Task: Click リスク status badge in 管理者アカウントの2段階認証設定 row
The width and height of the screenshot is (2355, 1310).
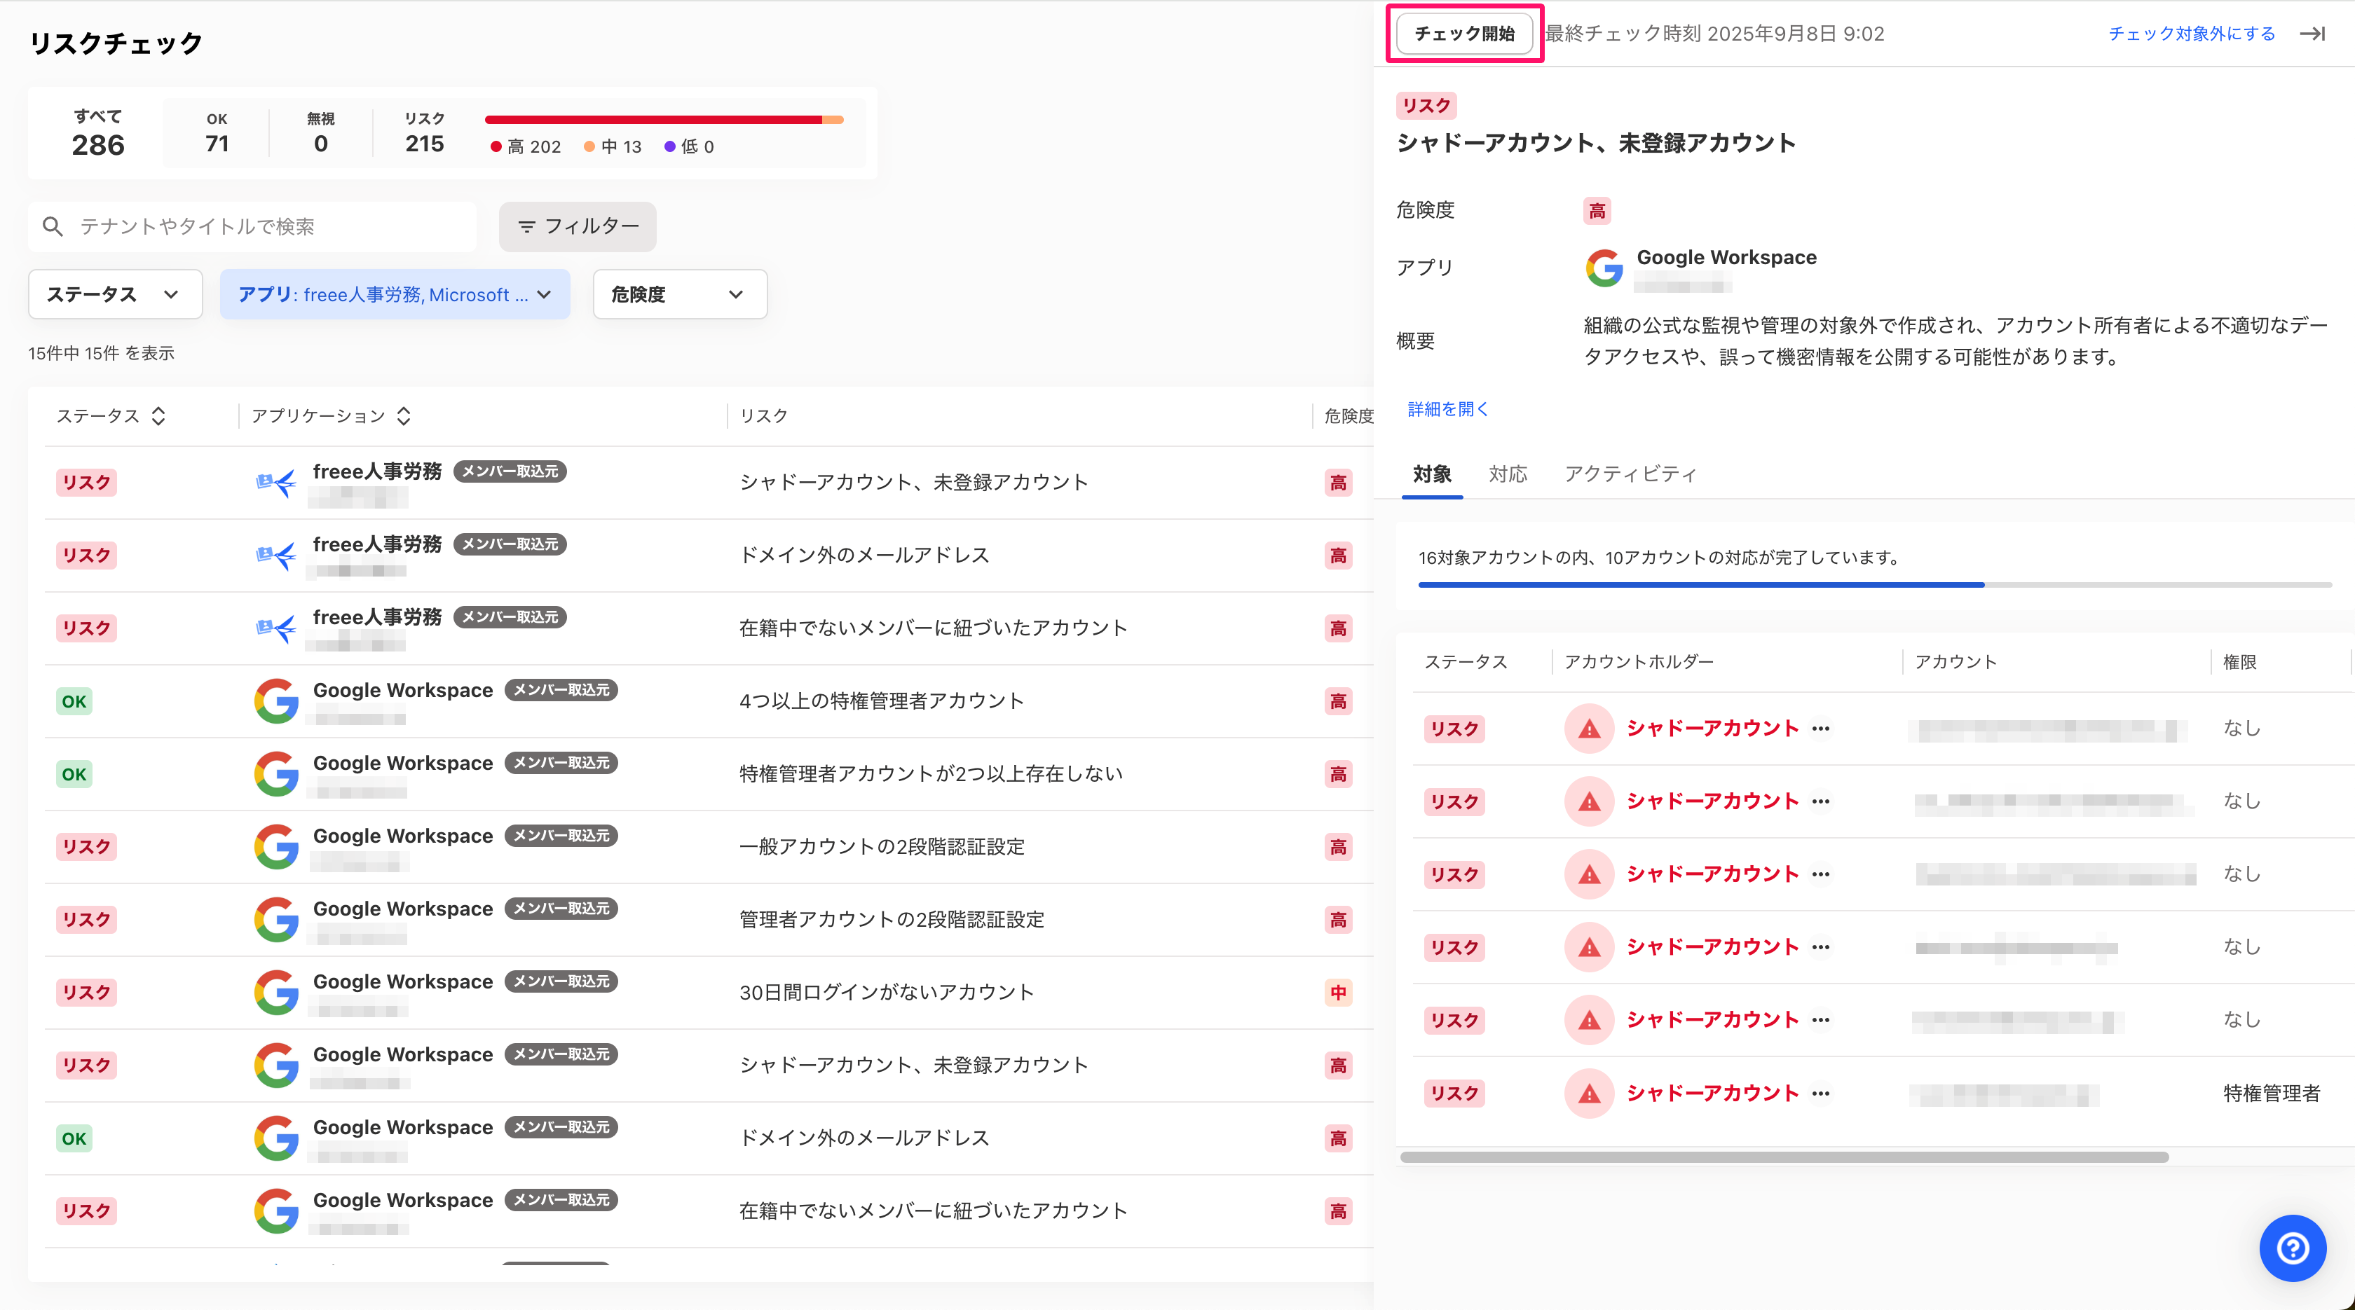Action: (x=86, y=920)
